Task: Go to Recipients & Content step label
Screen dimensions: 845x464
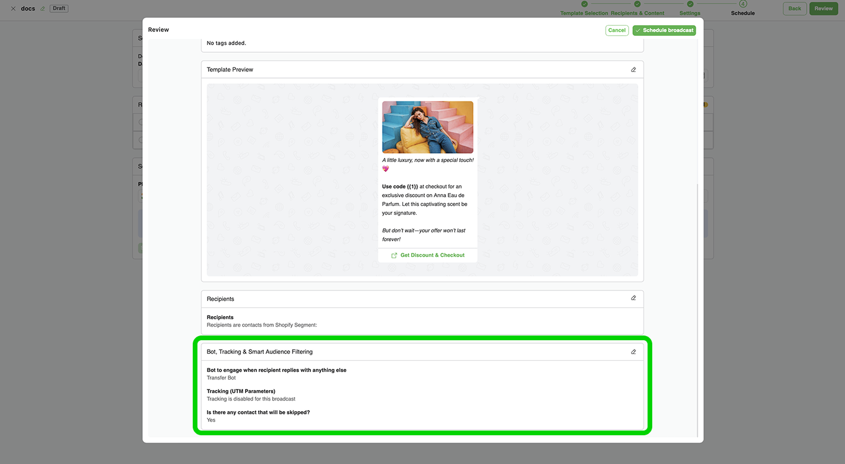Action: pos(638,13)
